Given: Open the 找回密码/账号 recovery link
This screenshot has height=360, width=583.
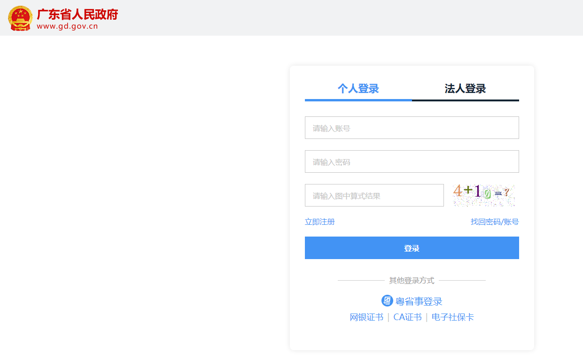Looking at the screenshot, I should [x=494, y=222].
